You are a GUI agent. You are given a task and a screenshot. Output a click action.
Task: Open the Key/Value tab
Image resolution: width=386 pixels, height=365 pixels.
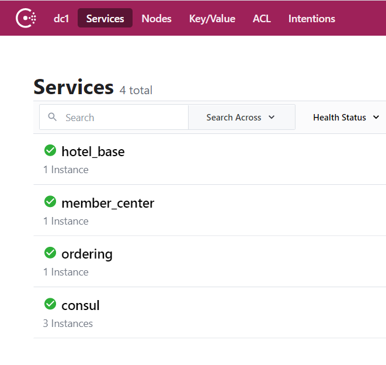(212, 19)
